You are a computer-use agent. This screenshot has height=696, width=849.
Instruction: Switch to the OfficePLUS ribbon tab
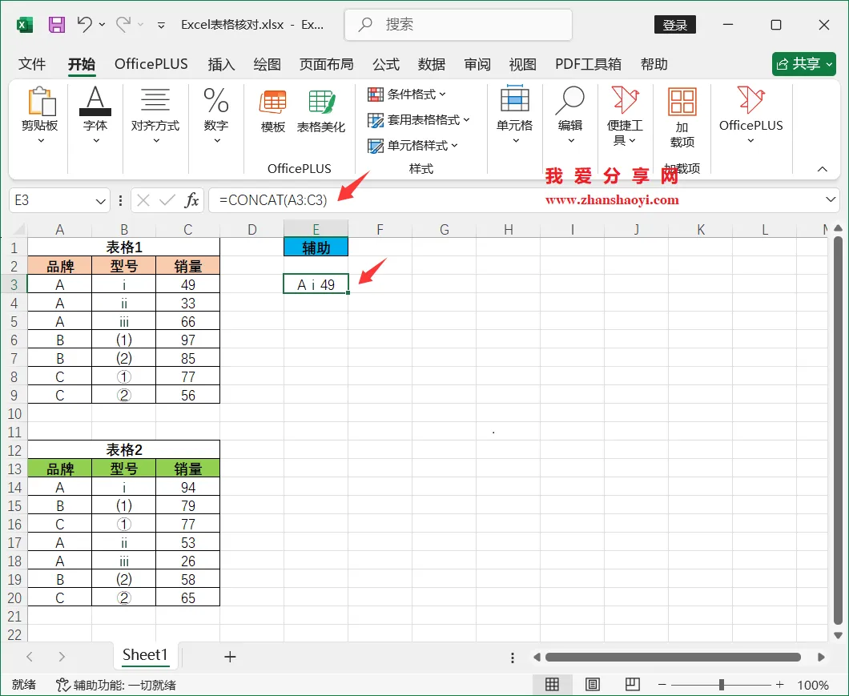click(x=151, y=64)
